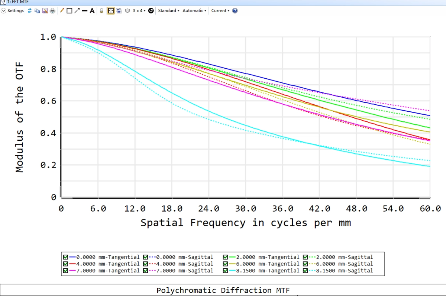Select the pencil annotation tool

62,11
